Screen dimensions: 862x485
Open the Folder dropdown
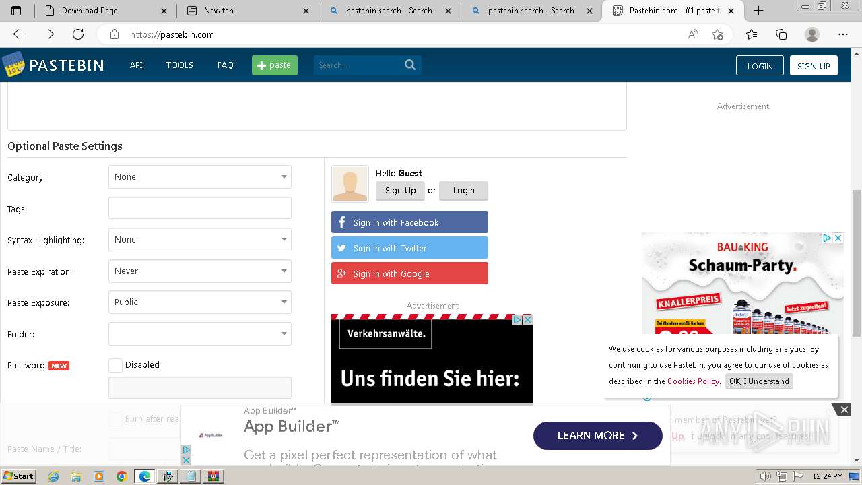coord(200,334)
